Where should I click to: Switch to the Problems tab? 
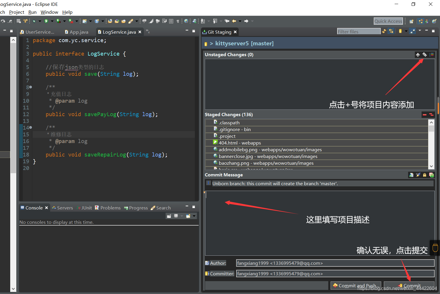[x=108, y=208]
